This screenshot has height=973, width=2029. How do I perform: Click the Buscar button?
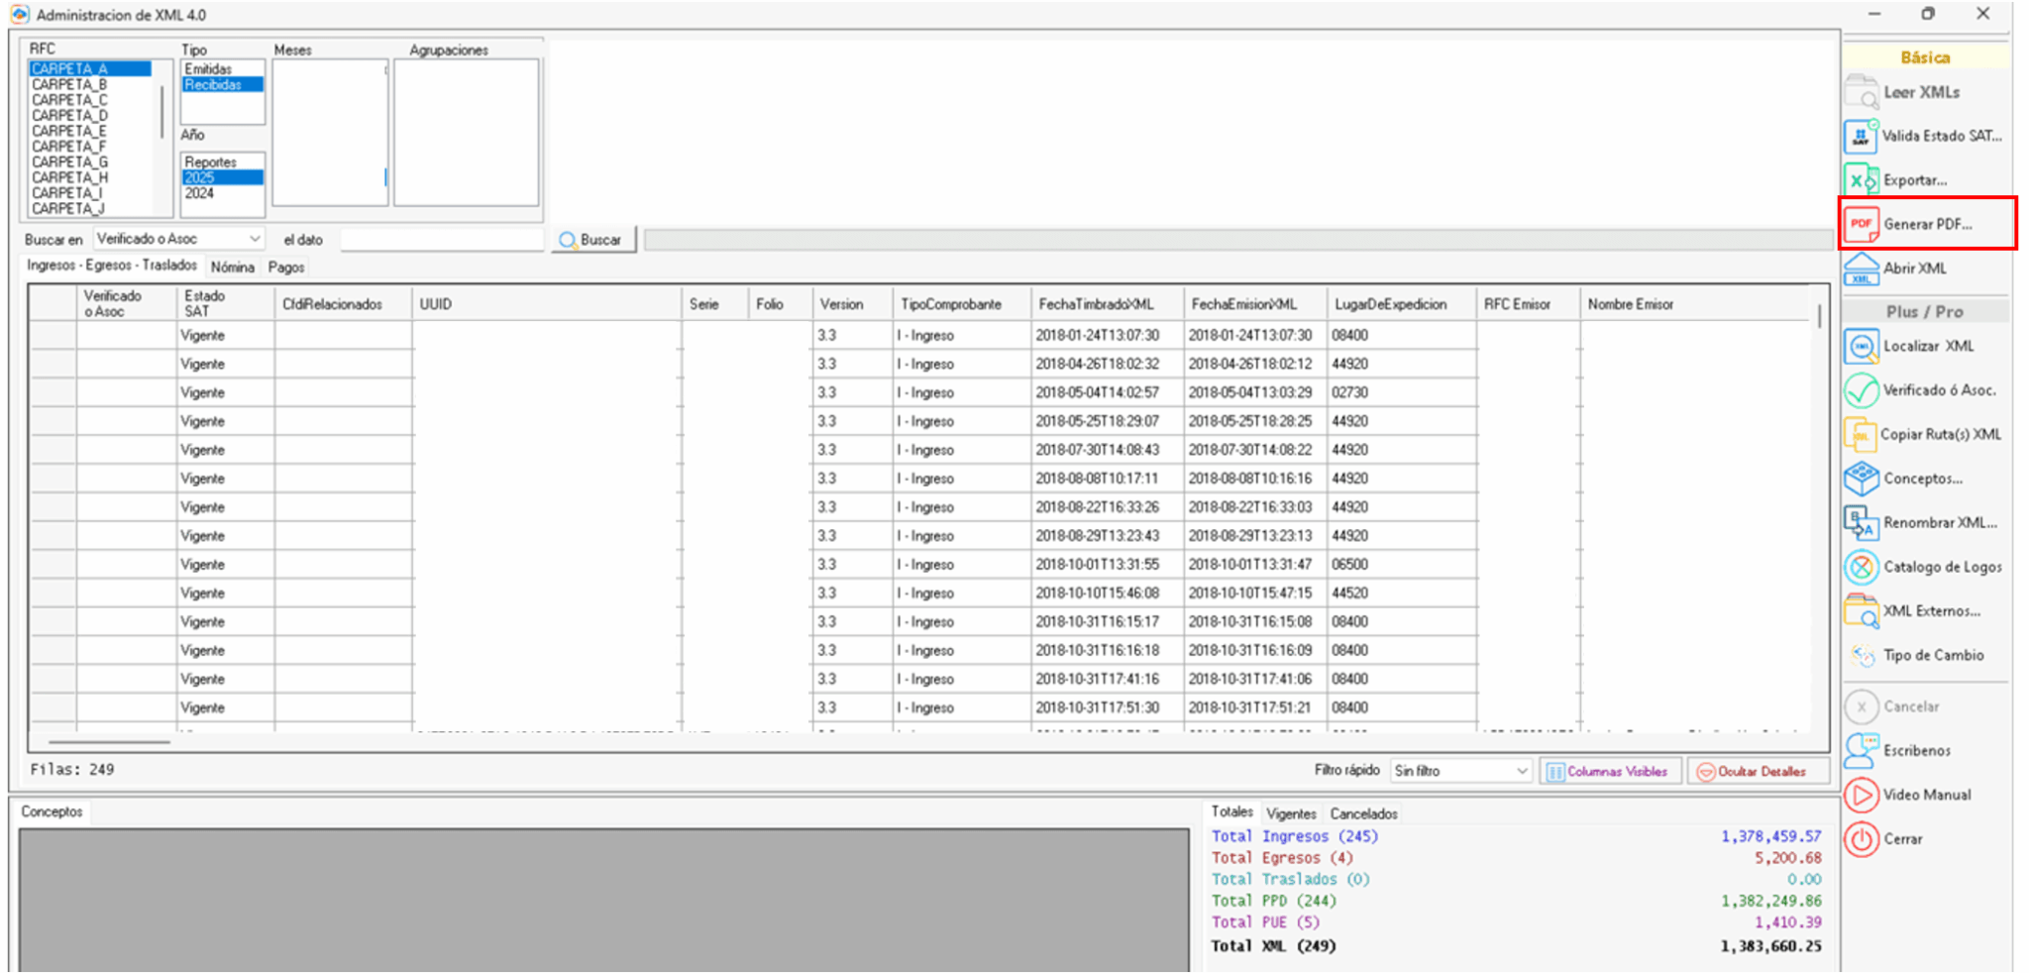click(x=592, y=239)
